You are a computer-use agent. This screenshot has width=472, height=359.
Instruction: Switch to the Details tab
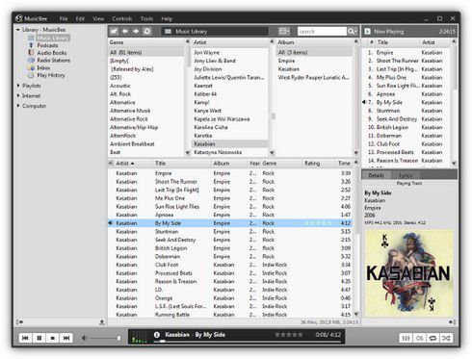click(x=376, y=175)
